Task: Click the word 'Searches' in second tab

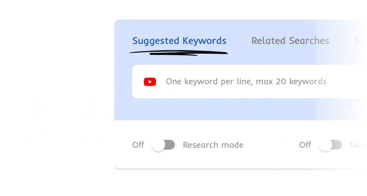Action: pos(309,41)
